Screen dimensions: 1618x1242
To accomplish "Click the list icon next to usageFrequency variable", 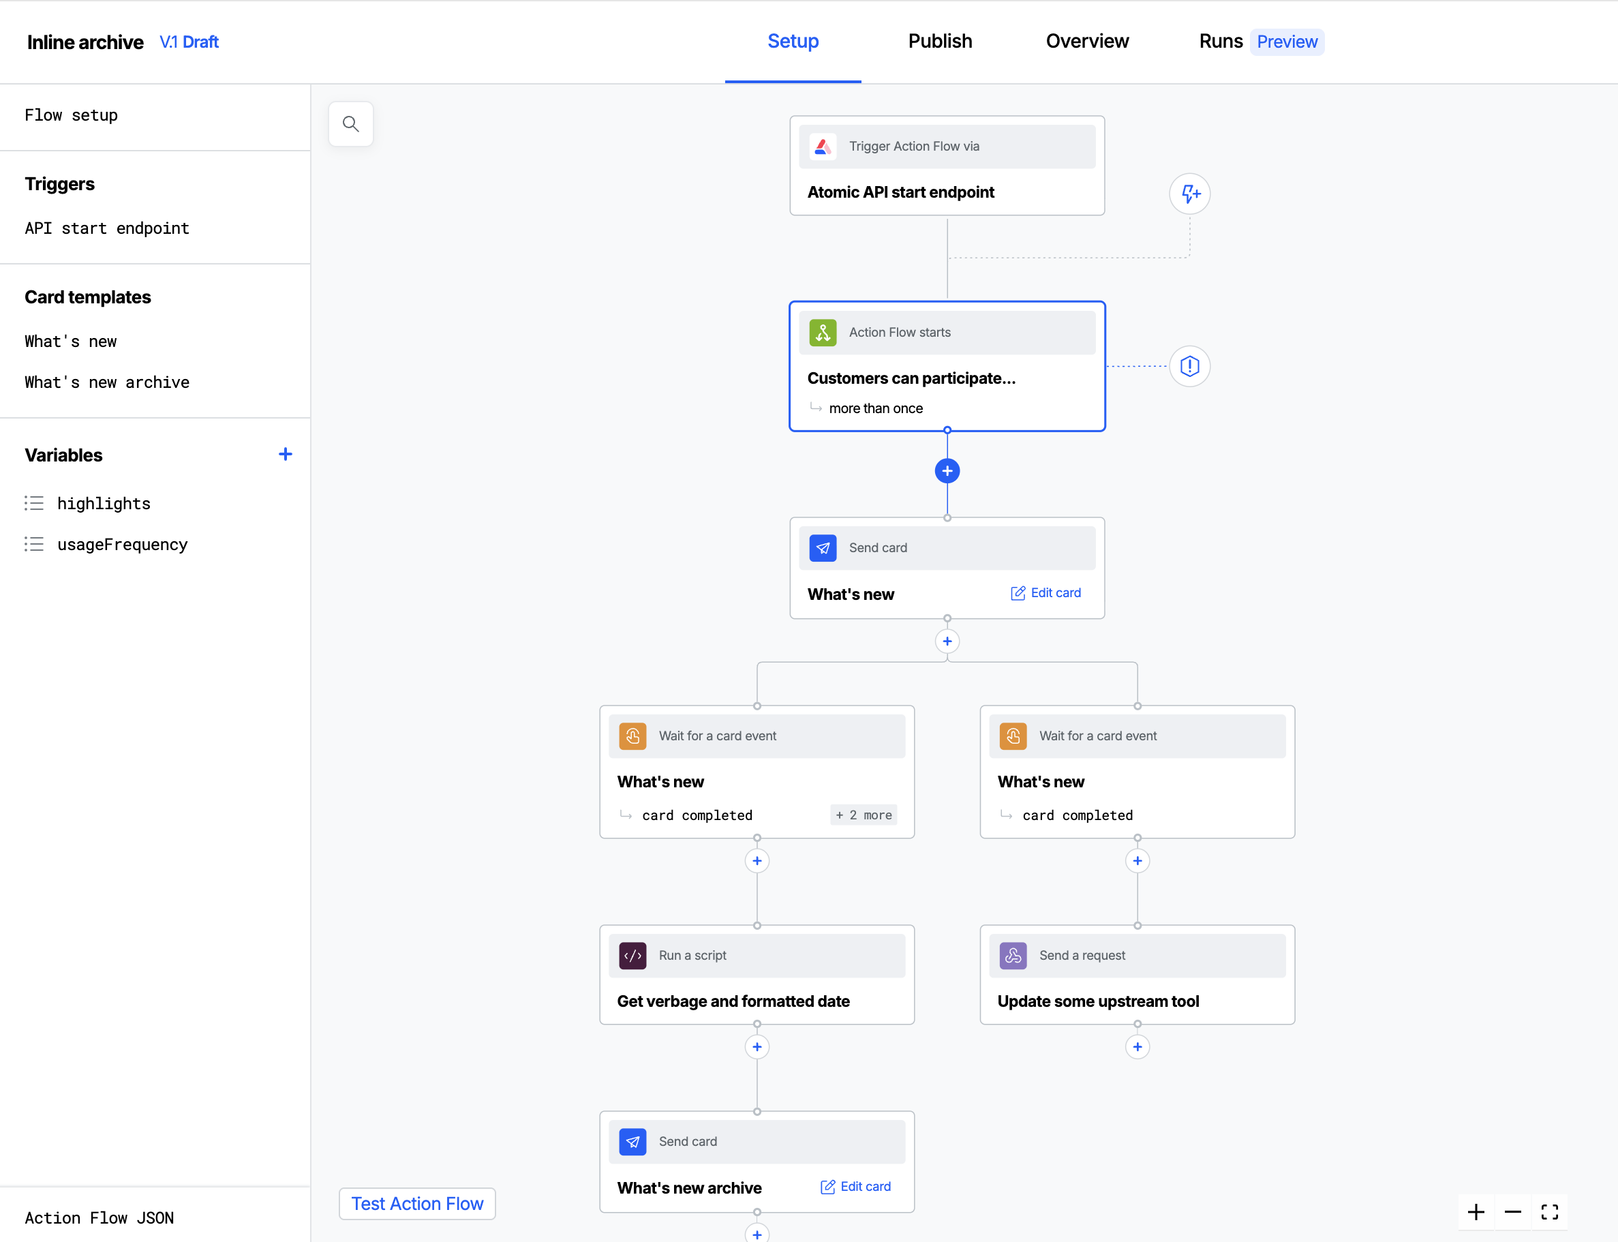I will click(34, 544).
